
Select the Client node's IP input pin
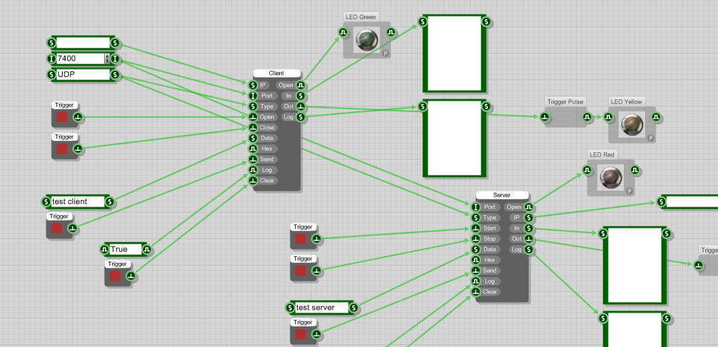tap(253, 85)
